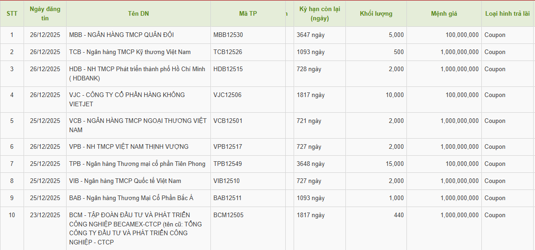Click the Tên DN column header
Screen dimensions: 535x250
pyautogui.click(x=138, y=13)
